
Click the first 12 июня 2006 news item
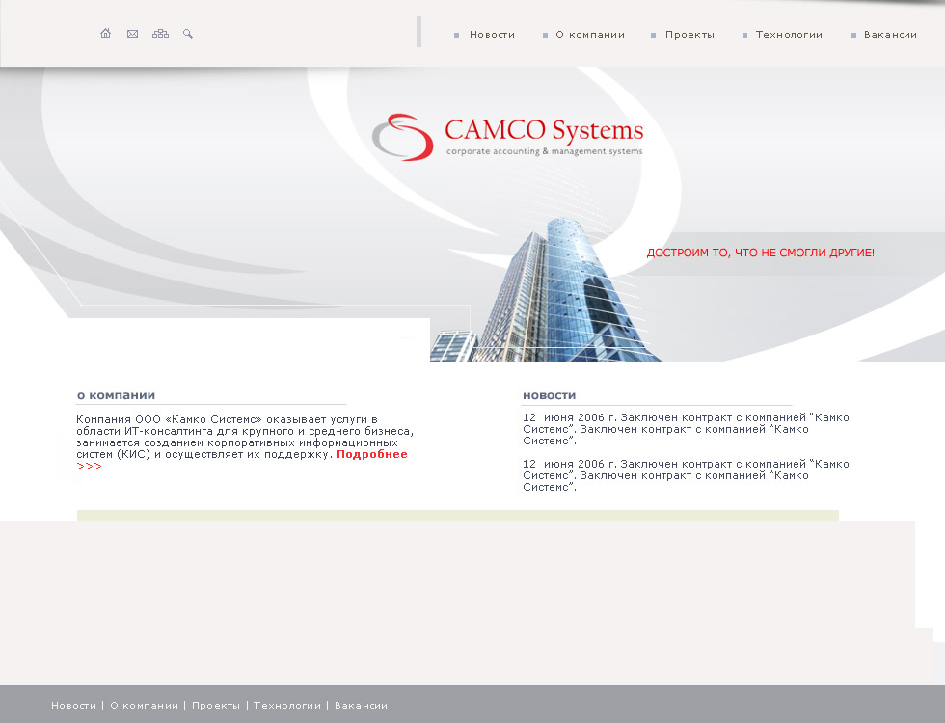(686, 429)
